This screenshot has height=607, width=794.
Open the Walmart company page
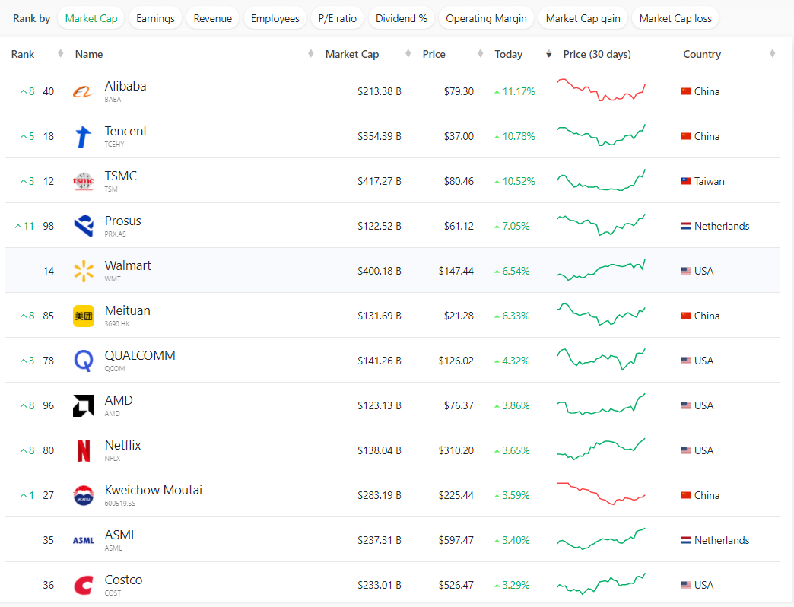[128, 265]
